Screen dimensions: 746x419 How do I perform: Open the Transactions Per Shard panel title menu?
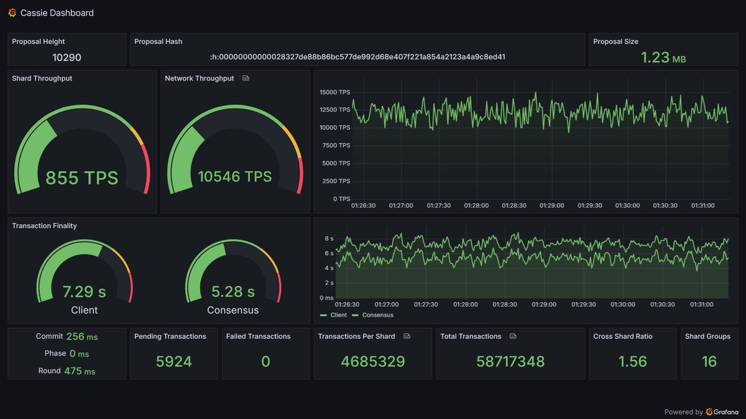356,336
